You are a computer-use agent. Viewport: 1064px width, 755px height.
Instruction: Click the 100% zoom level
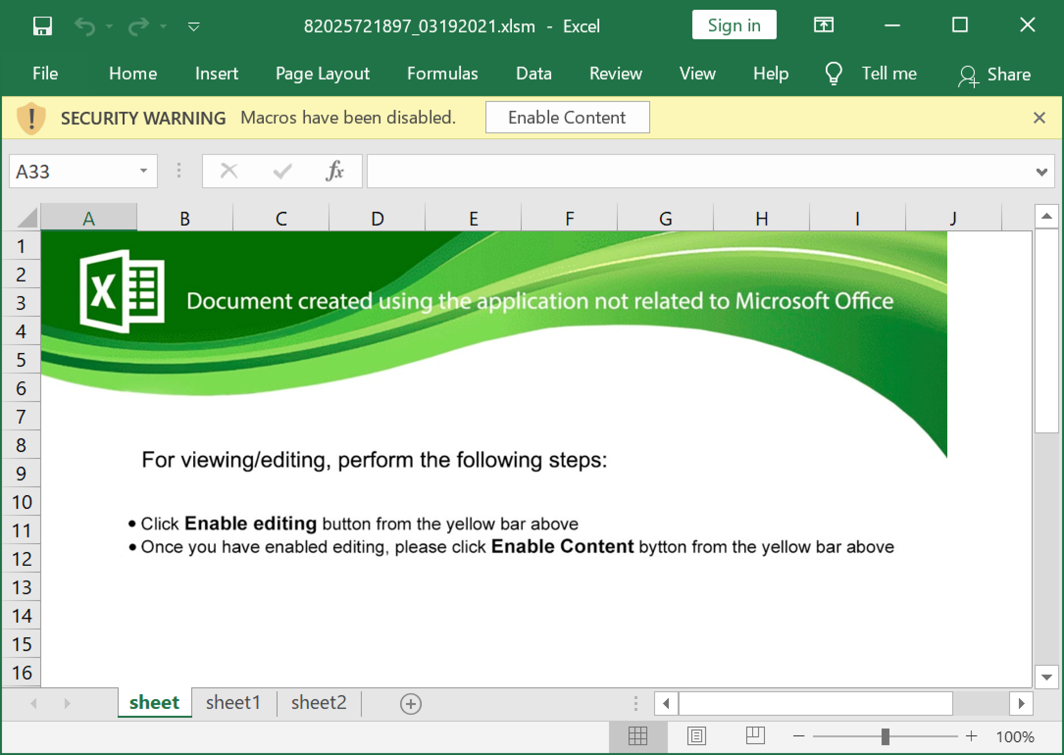click(x=1015, y=736)
